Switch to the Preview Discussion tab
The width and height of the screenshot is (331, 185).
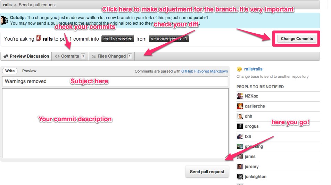click(x=26, y=56)
